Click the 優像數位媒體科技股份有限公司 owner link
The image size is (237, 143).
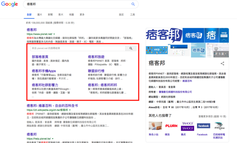175,92
